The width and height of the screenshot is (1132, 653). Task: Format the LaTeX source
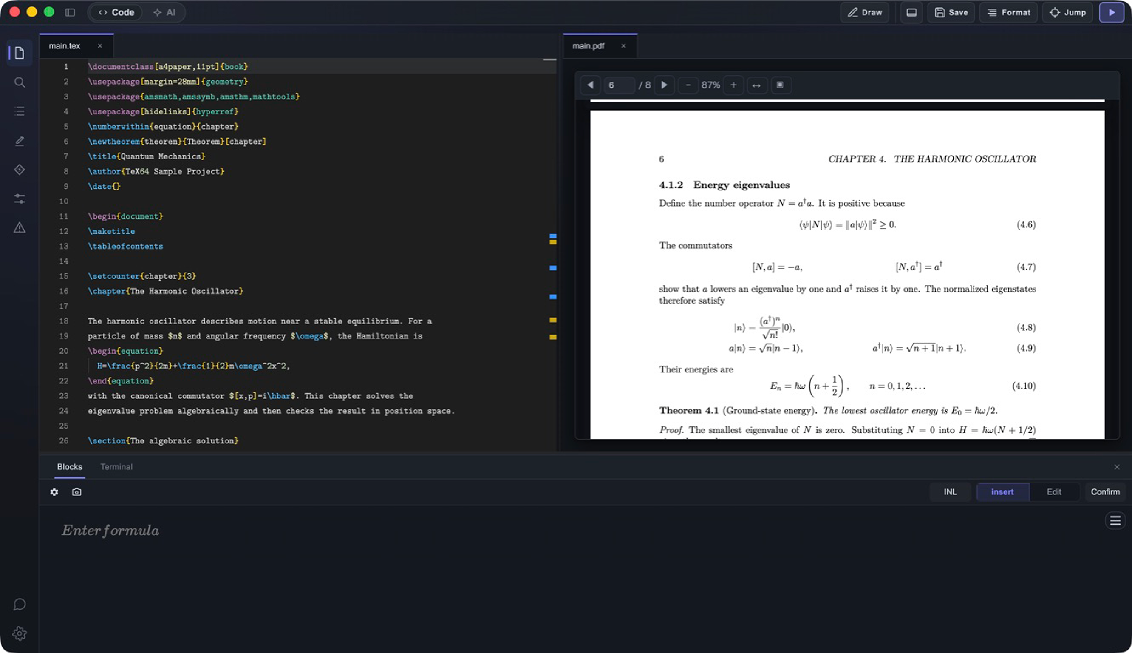[x=1008, y=13]
